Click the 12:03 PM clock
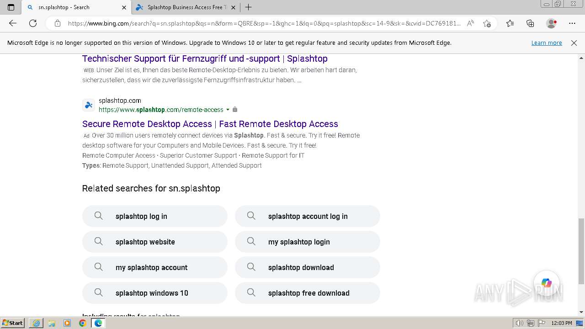Screen dimensions: 585x329 point(561,323)
